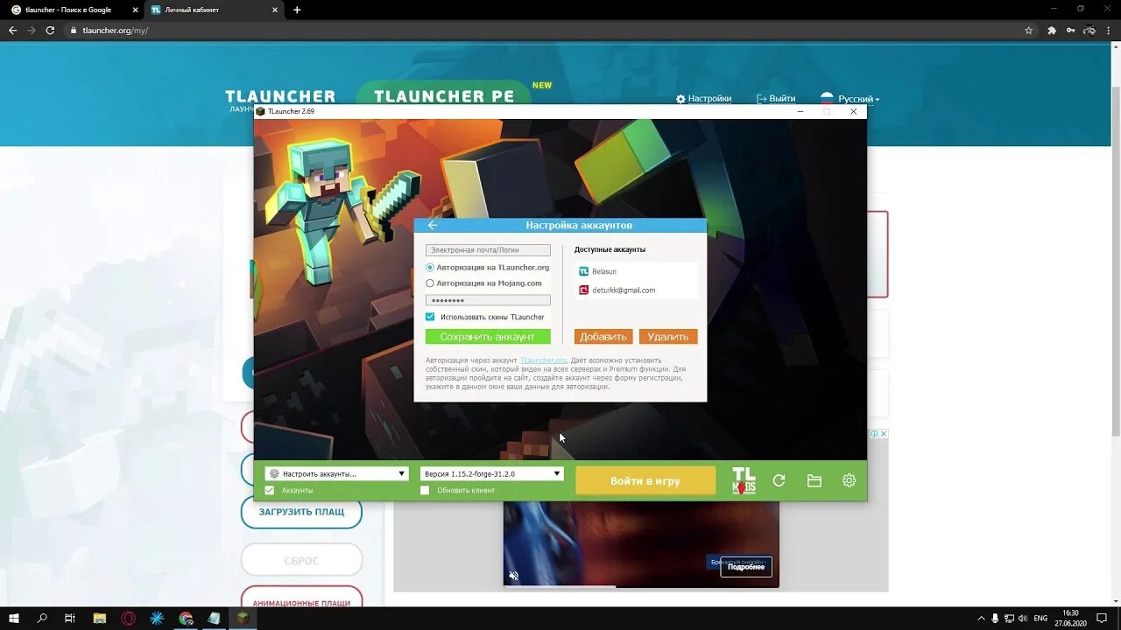Click the browser page vertical scrollbar

click(1115, 262)
